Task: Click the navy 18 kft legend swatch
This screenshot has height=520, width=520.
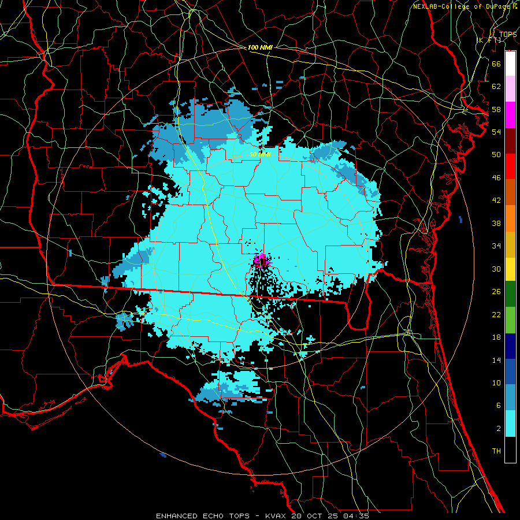Action: (510, 346)
